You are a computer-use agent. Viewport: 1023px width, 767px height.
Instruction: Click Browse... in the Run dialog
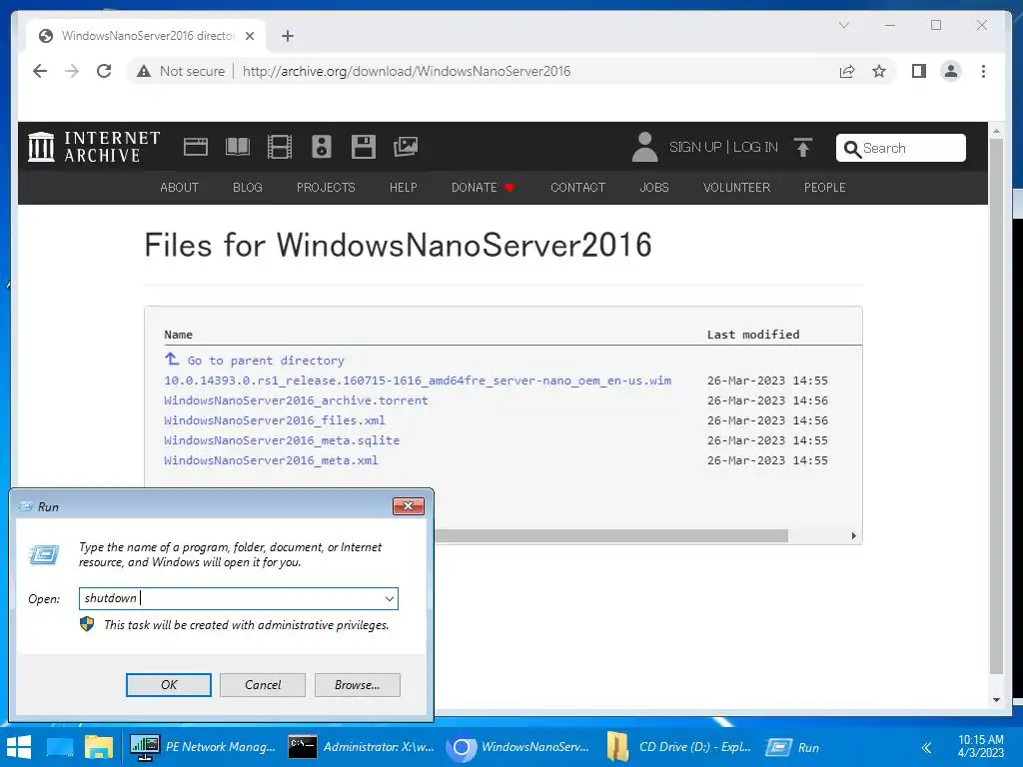click(357, 685)
